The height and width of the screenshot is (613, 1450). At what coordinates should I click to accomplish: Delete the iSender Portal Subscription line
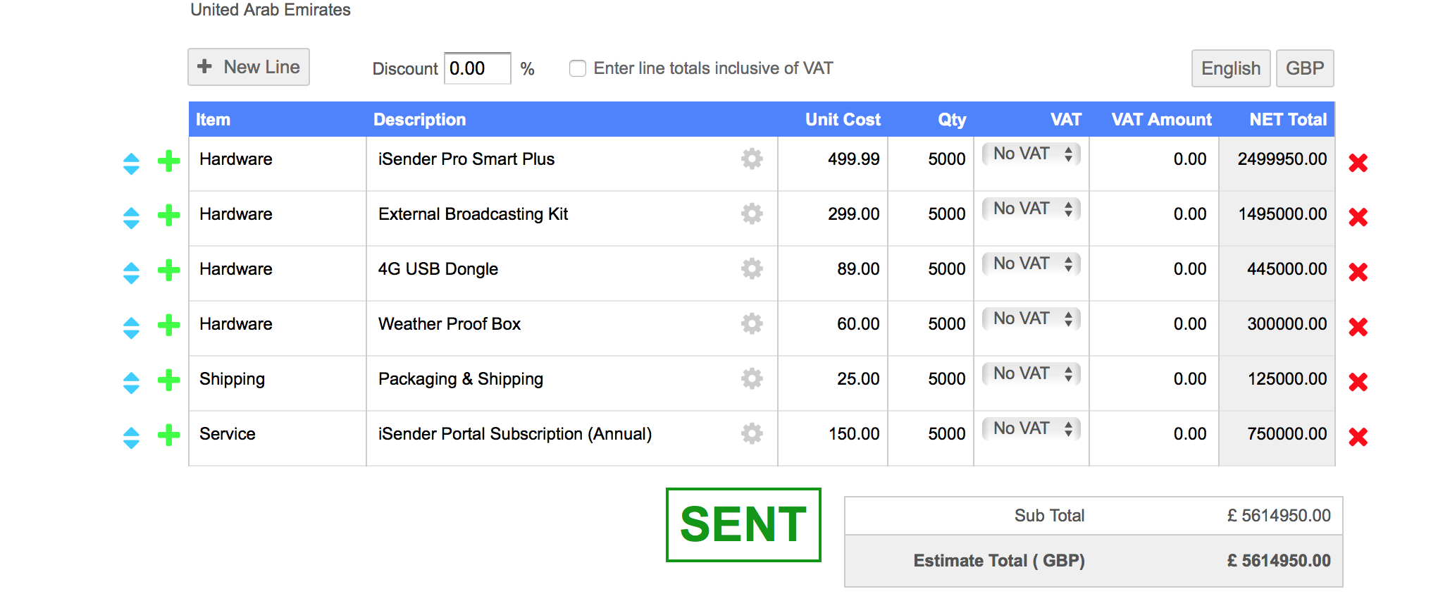point(1358,438)
